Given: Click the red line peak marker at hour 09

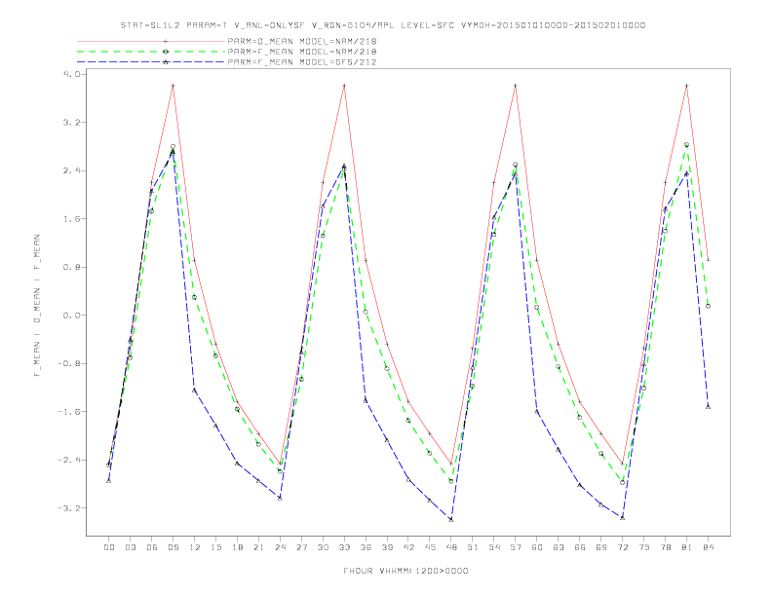Looking at the screenshot, I should coord(173,86).
